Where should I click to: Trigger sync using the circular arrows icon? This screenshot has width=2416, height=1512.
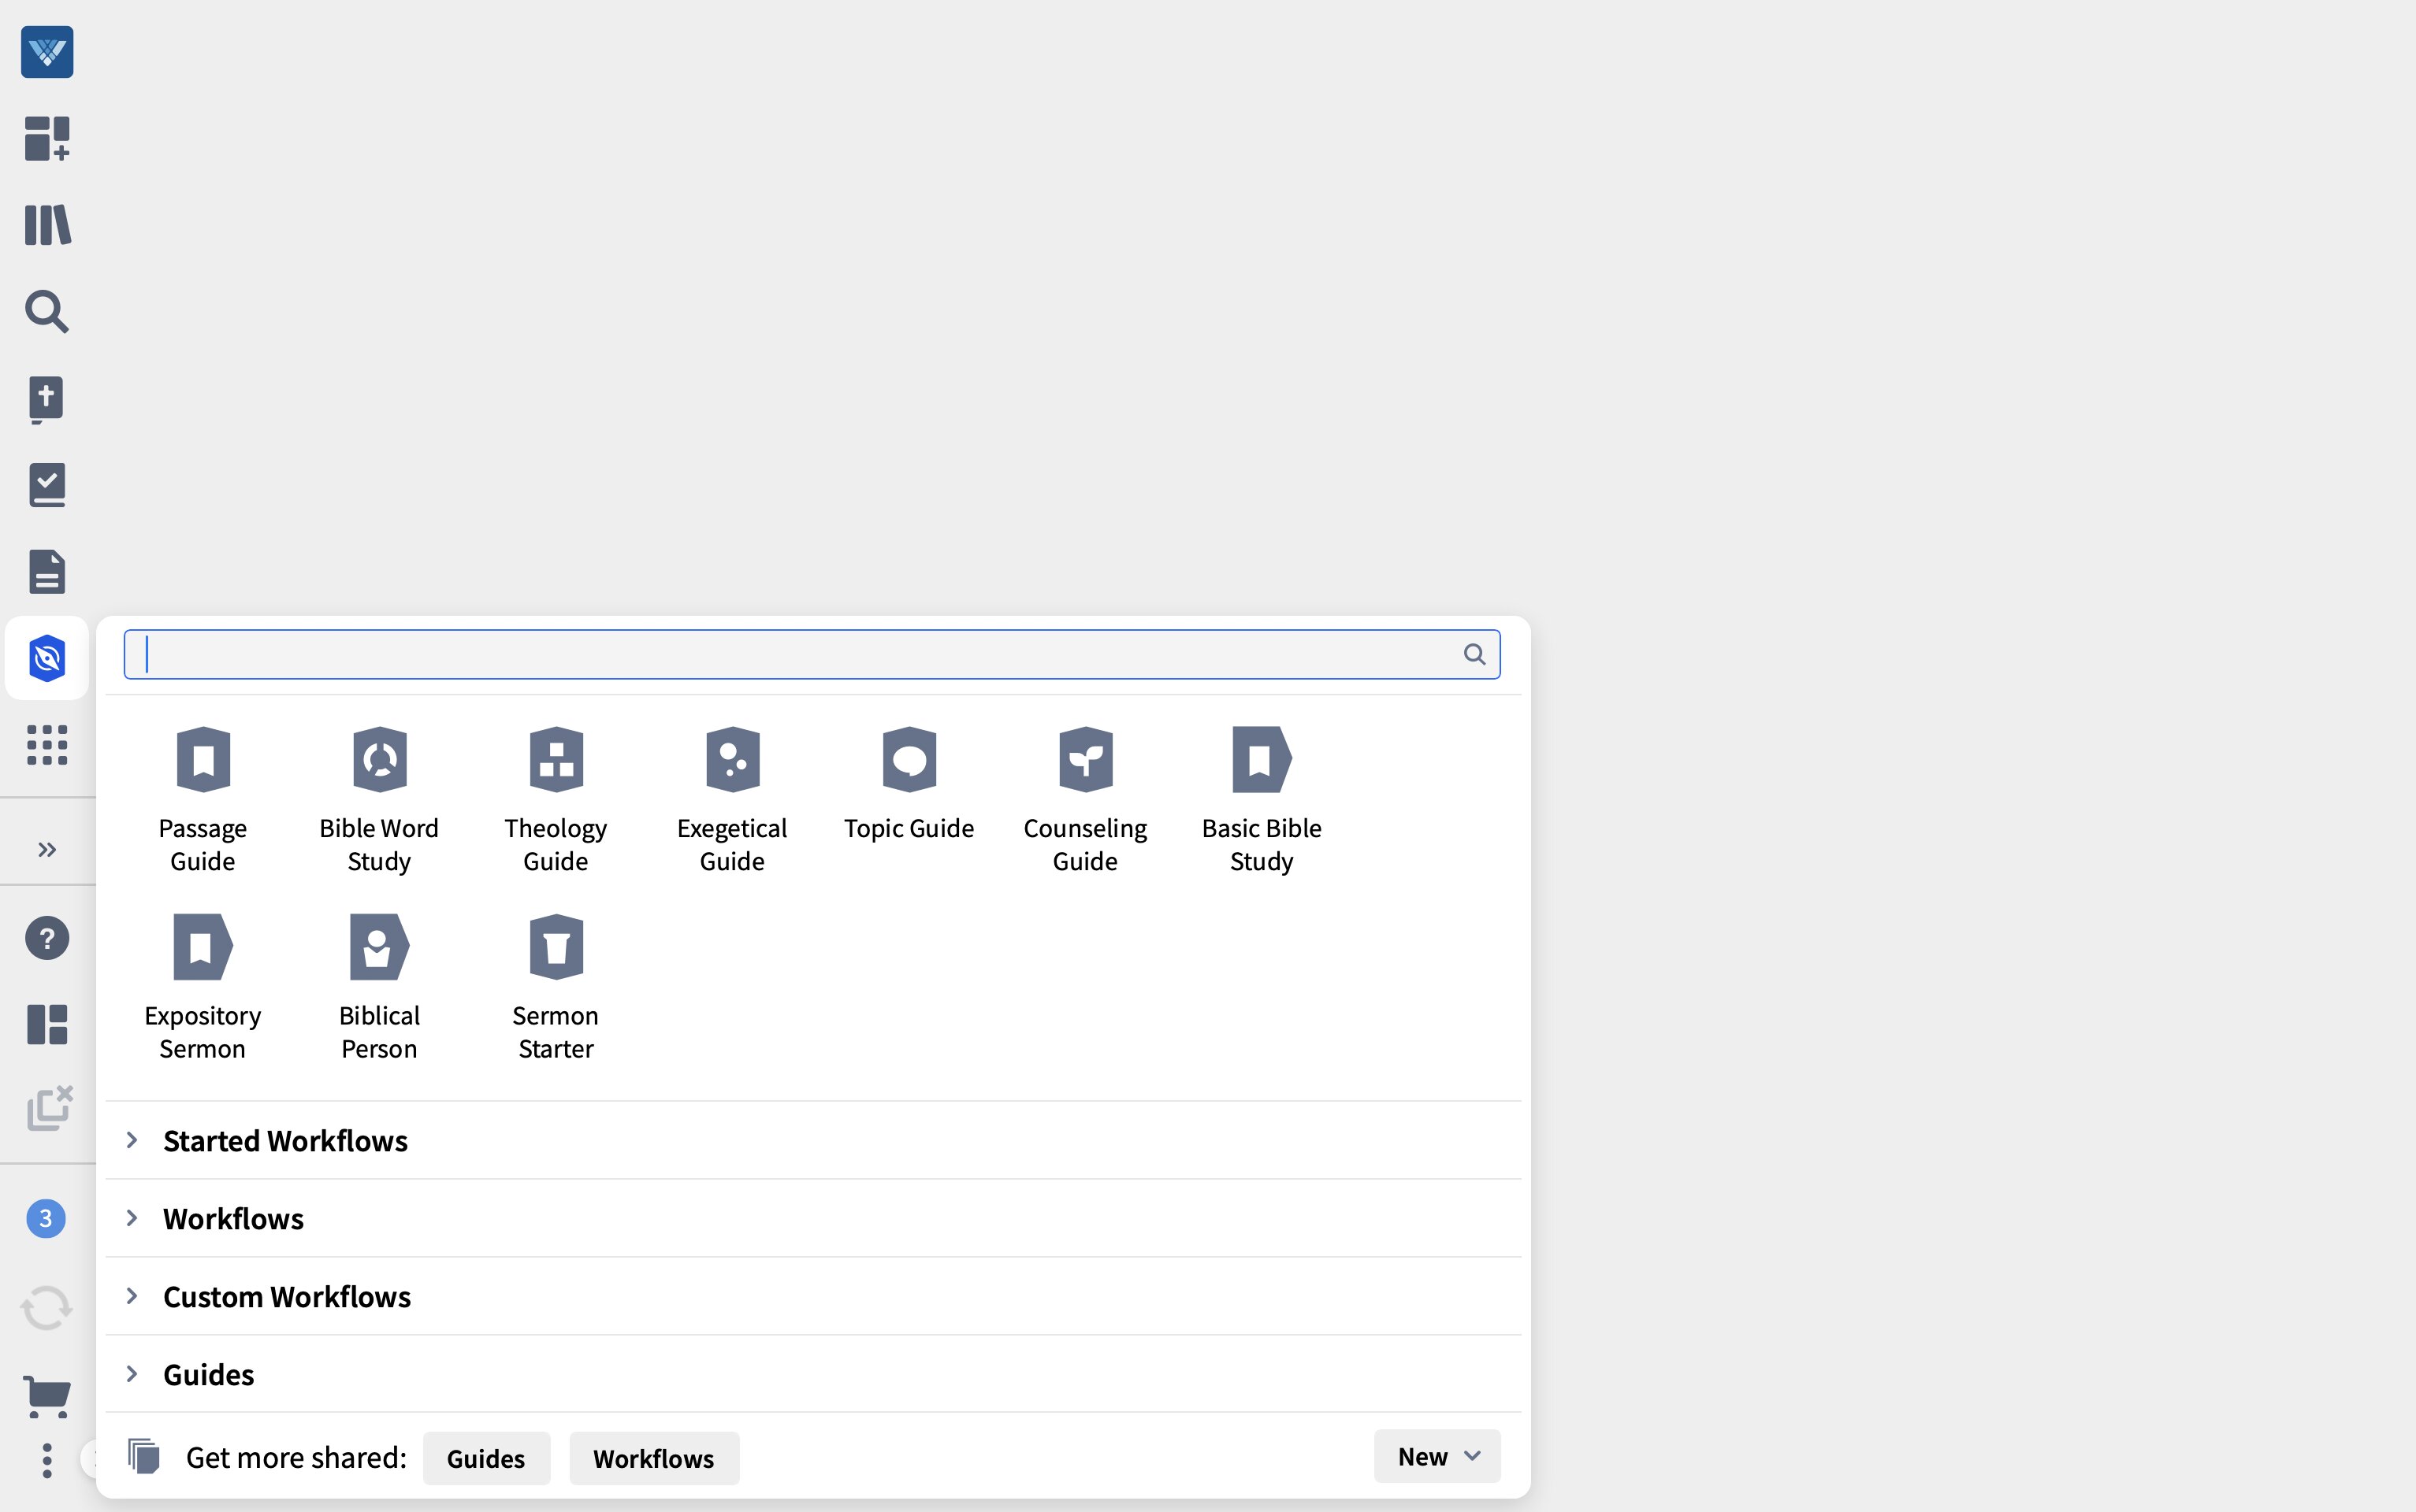coord(46,1306)
